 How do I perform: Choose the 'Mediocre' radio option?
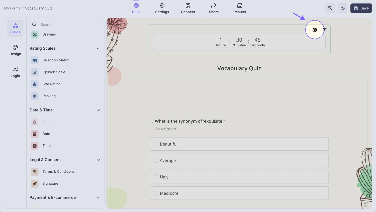tap(155, 193)
